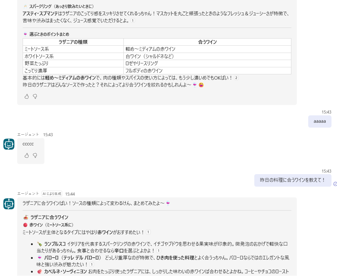Click the ホワイトソース系 table cell
The width and height of the screenshot is (337, 280).
73,57
